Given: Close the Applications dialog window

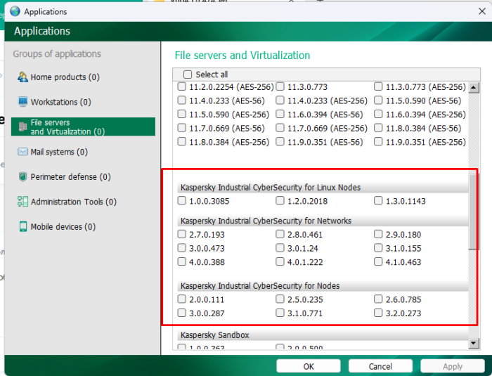Looking at the screenshot, I should click(x=482, y=12).
